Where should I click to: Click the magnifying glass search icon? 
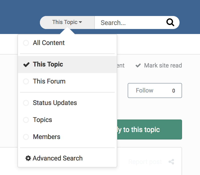[x=170, y=22]
